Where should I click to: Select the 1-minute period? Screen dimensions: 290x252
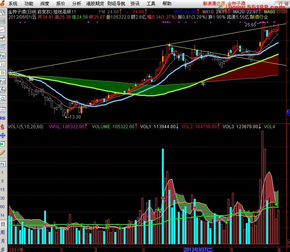click(2, 172)
